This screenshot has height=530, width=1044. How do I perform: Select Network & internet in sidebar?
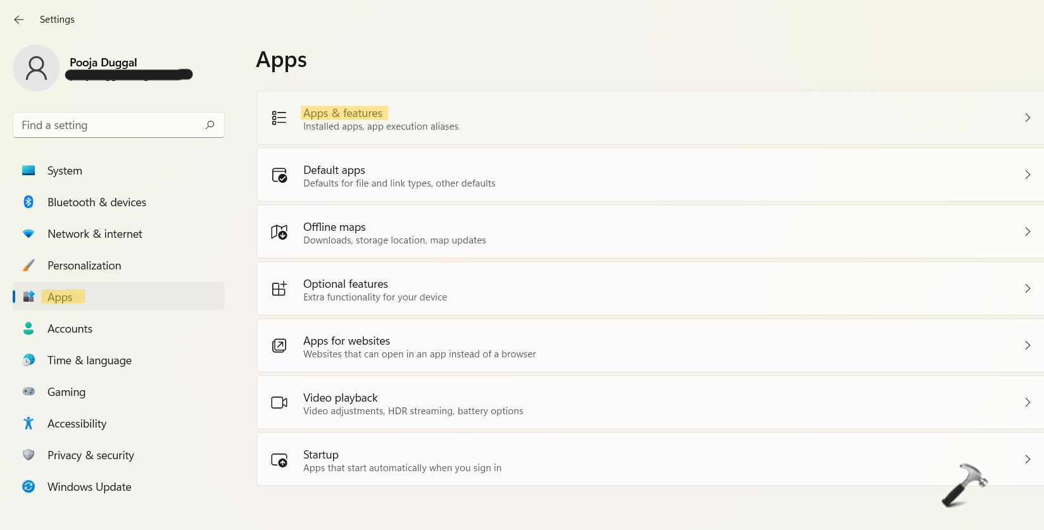(94, 234)
